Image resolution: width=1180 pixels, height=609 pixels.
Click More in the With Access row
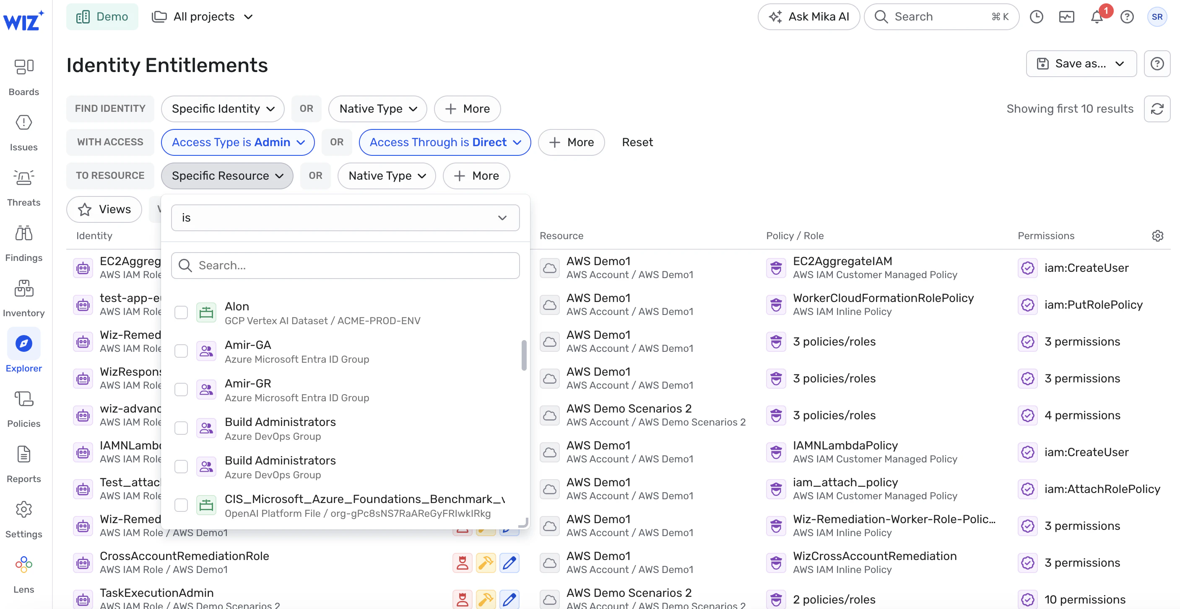tap(571, 142)
